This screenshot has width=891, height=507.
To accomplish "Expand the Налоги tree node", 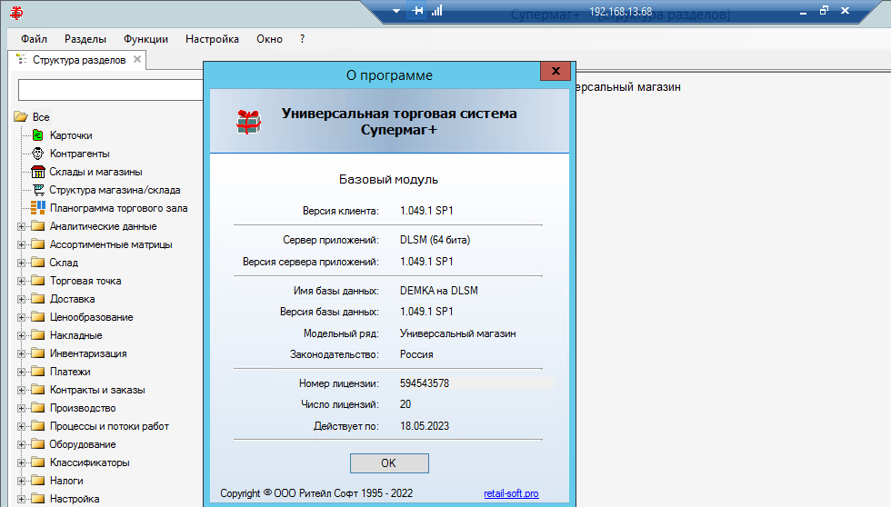I will coord(21,481).
